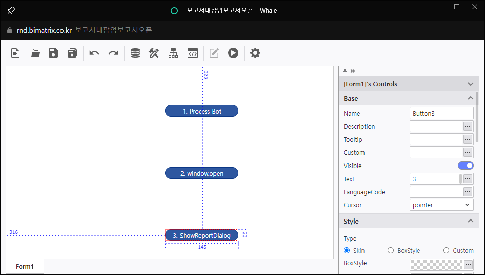Click the edit pencil icon
This screenshot has width=485, height=275.
coord(214,53)
